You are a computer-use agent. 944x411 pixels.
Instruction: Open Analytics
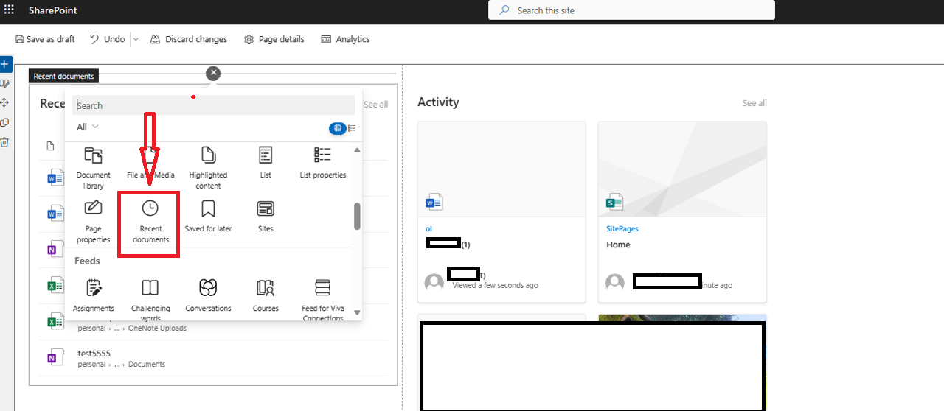346,39
